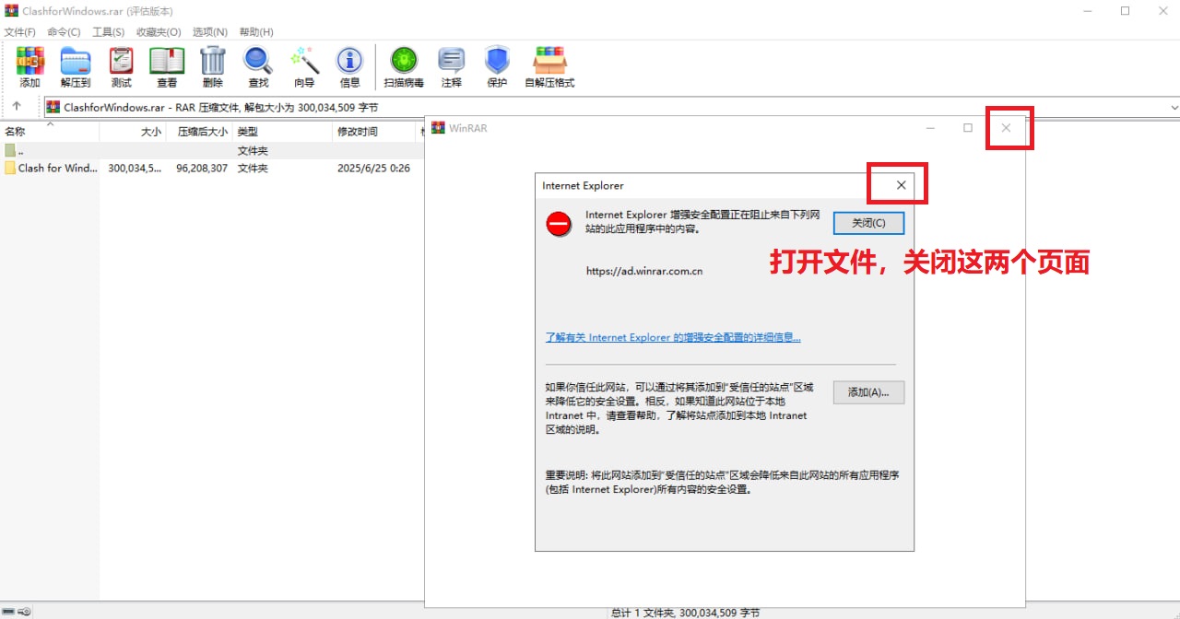
Task: Maximize the main ClashforWindows.rar window
Action: [x=1126, y=11]
